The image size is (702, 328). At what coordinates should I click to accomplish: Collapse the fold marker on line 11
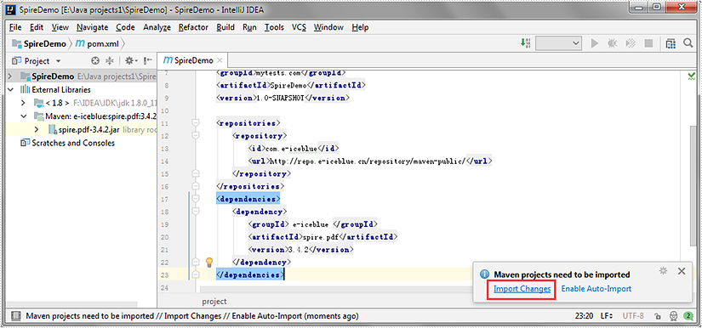(195, 123)
